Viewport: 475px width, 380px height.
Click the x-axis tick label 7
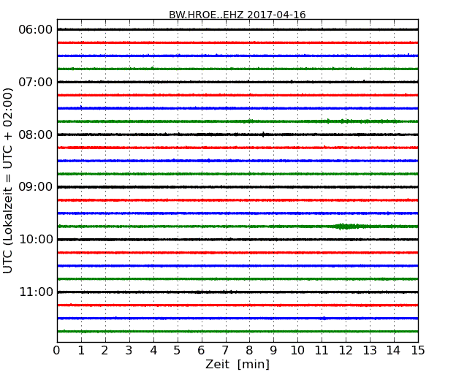pos(225,351)
